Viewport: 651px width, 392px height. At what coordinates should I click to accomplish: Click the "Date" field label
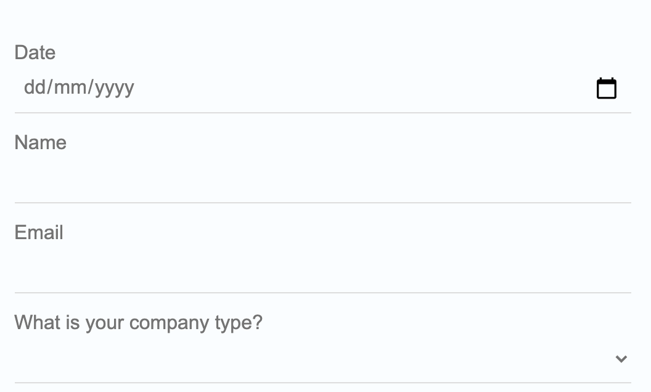point(35,52)
